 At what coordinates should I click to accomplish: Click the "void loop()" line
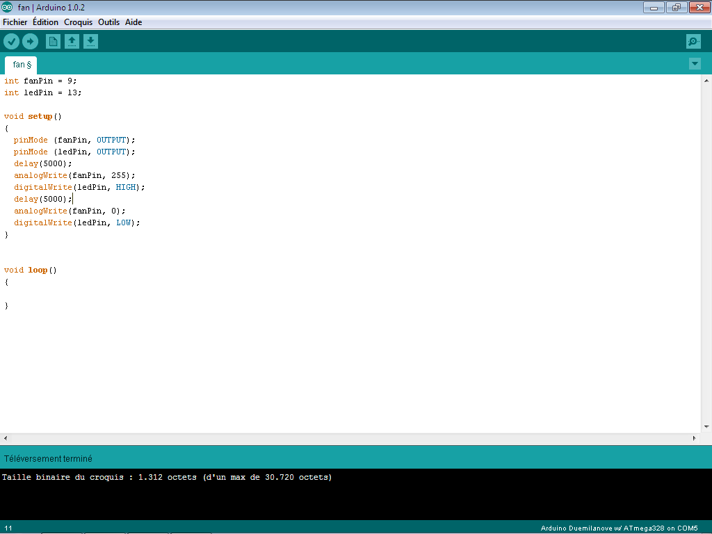[31, 270]
